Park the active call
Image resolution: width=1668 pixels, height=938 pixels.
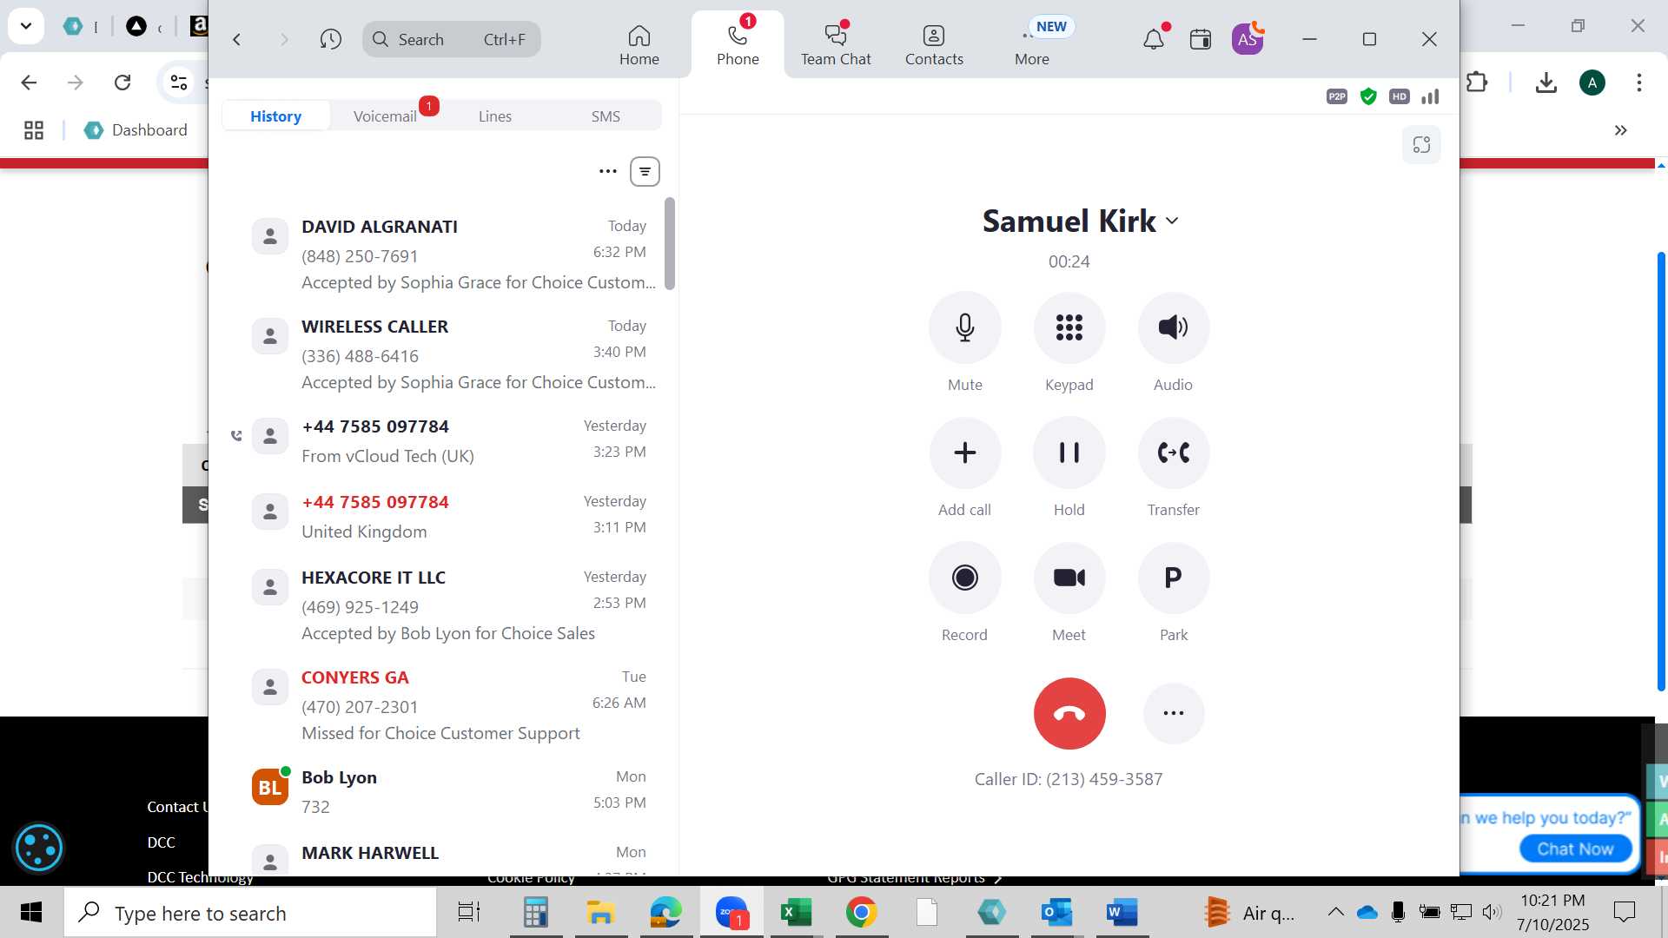click(x=1173, y=578)
